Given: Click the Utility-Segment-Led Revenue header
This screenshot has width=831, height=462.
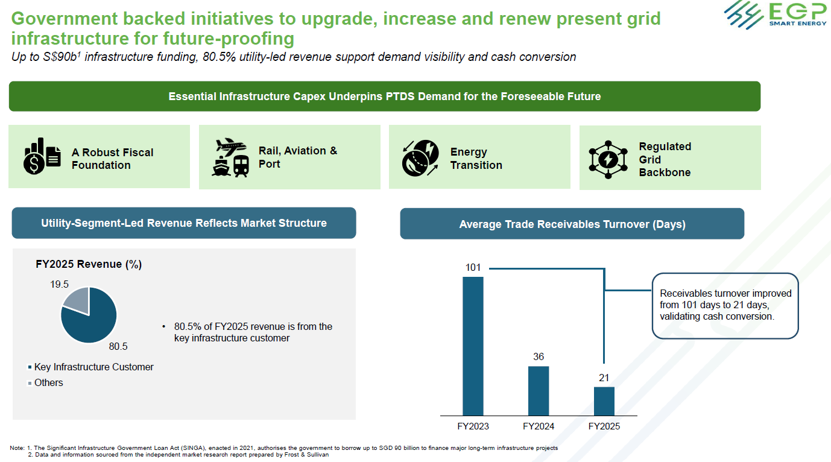Looking at the screenshot, I should [184, 223].
